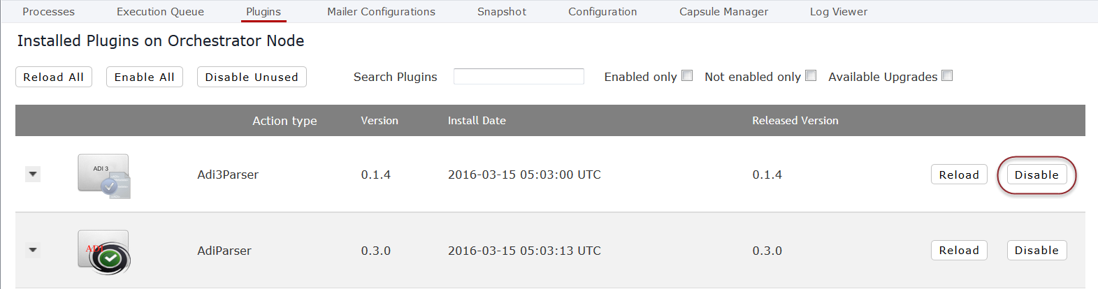The image size is (1098, 289).
Task: Expand the Adi3Parser row arrow
Action: pos(33,174)
